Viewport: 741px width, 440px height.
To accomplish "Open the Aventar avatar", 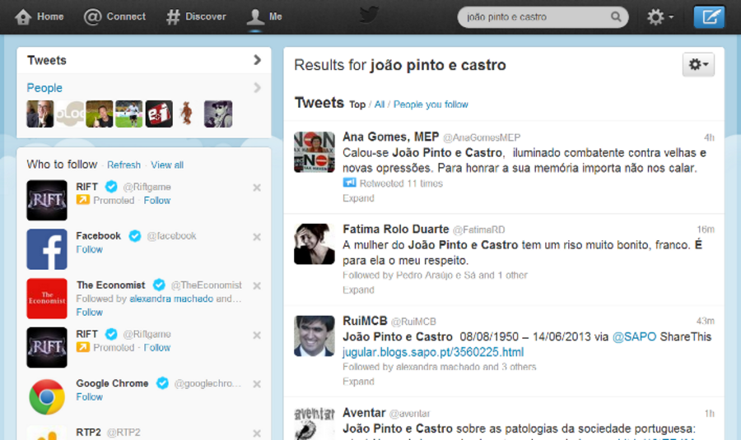I will [x=315, y=424].
